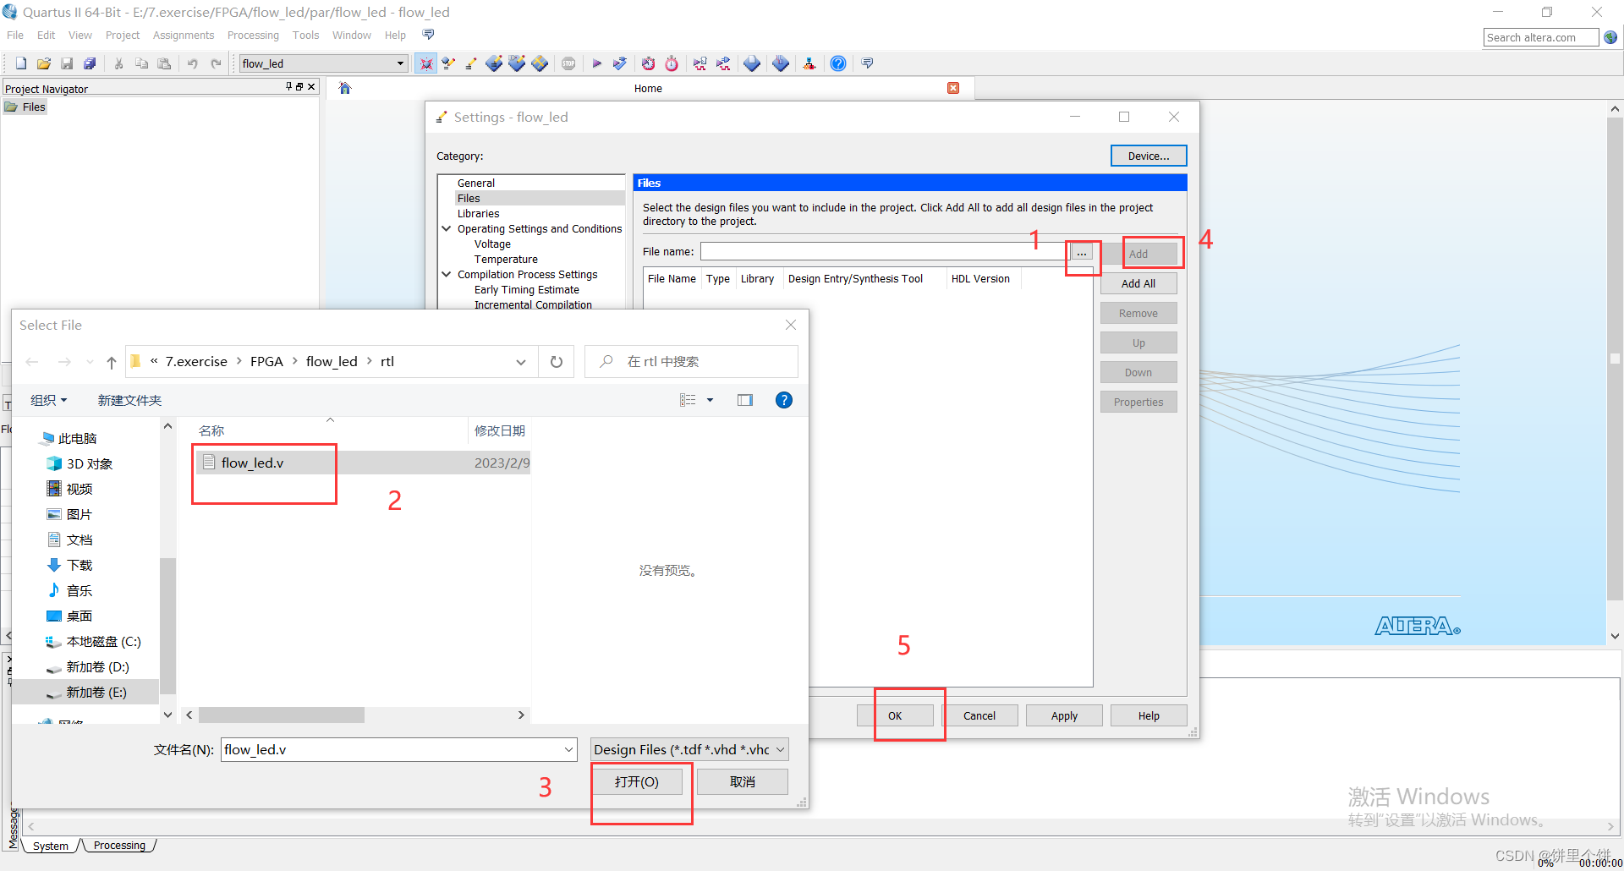The width and height of the screenshot is (1624, 871).
Task: Click the Copy toolbar icon
Action: click(142, 63)
